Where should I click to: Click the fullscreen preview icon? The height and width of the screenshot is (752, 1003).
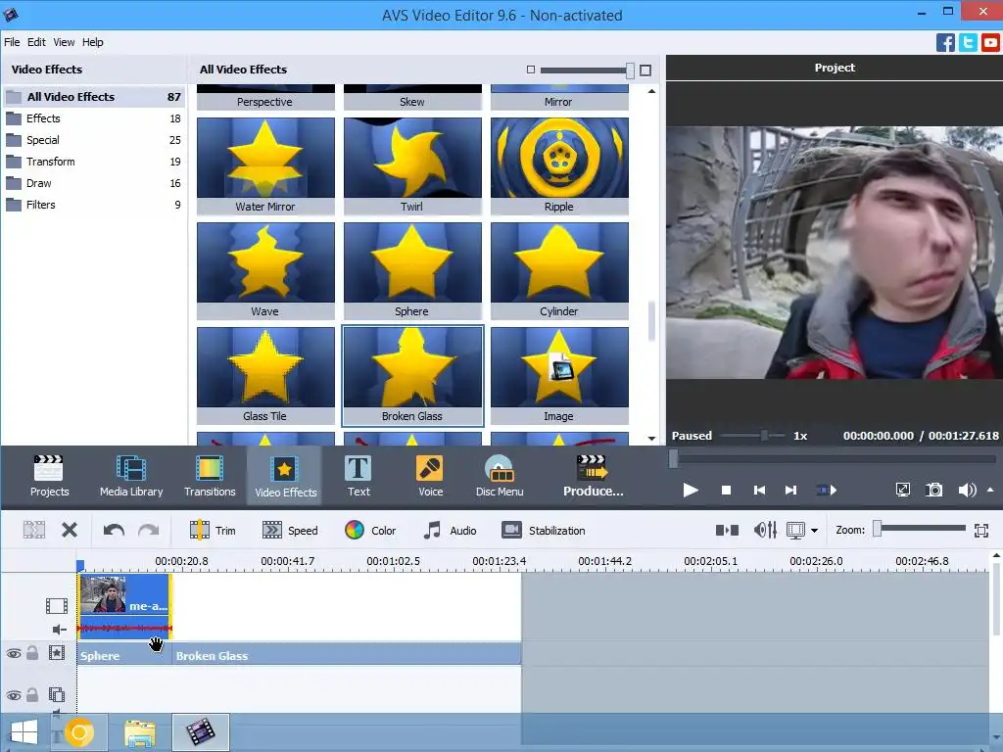click(x=902, y=491)
